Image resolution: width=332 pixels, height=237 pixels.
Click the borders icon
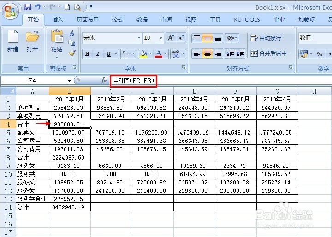point(126,54)
